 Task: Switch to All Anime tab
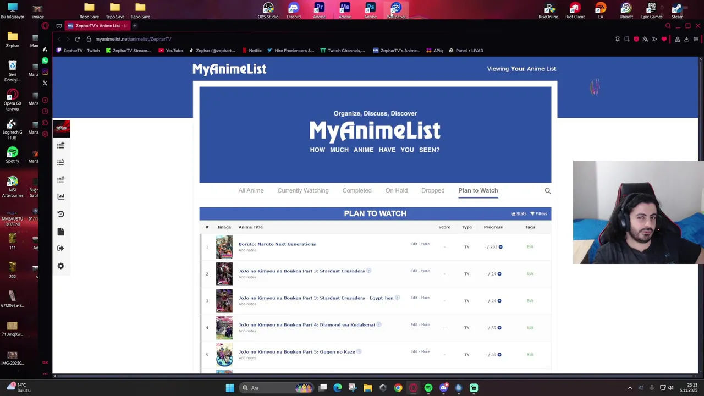pos(251,190)
